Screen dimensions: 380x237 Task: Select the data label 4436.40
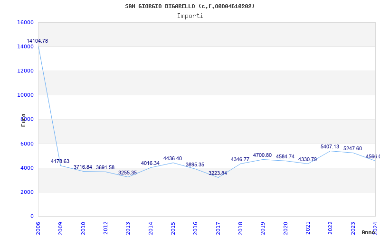coord(172,158)
